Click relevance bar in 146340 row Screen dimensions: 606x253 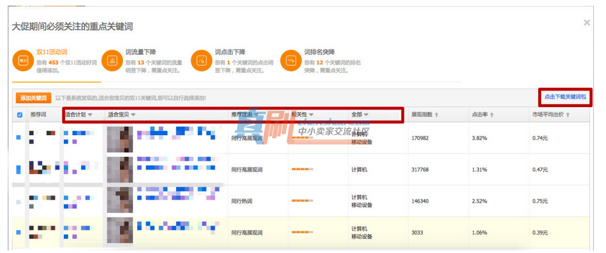pyautogui.click(x=302, y=201)
